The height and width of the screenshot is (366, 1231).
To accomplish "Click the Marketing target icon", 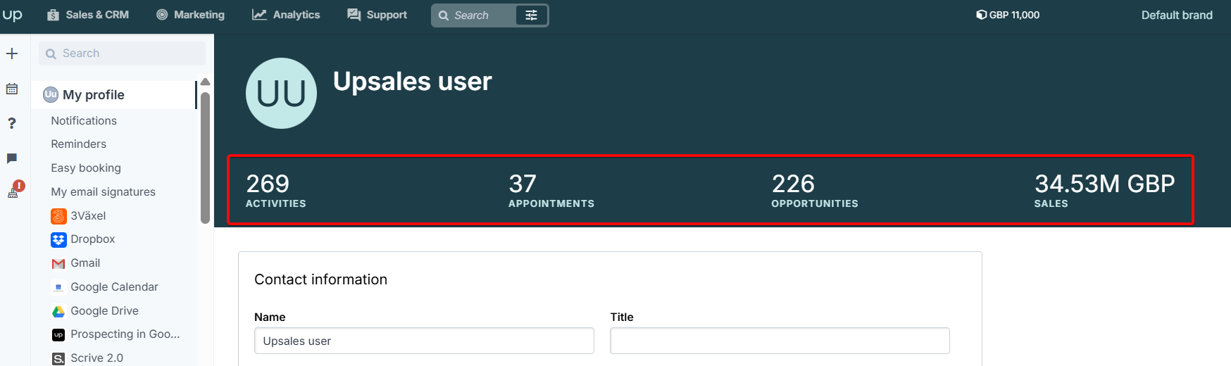I will (162, 15).
